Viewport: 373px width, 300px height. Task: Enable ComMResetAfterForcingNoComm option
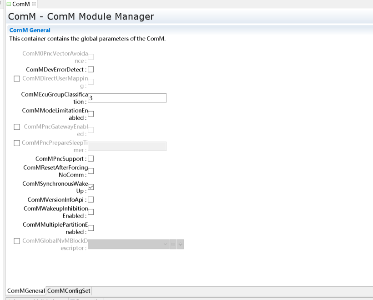(91, 171)
